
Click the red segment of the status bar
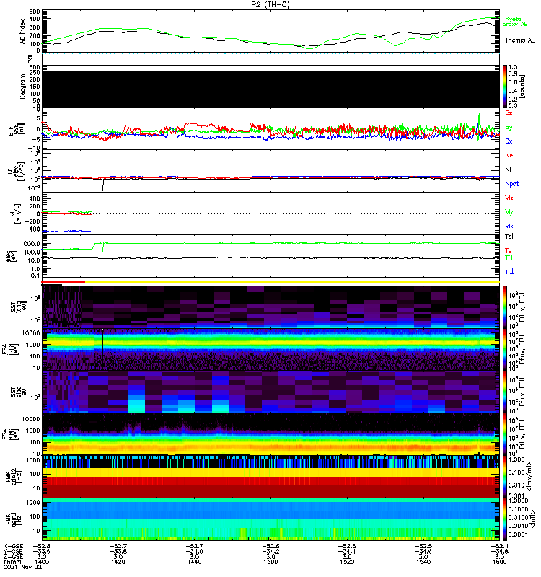63,282
